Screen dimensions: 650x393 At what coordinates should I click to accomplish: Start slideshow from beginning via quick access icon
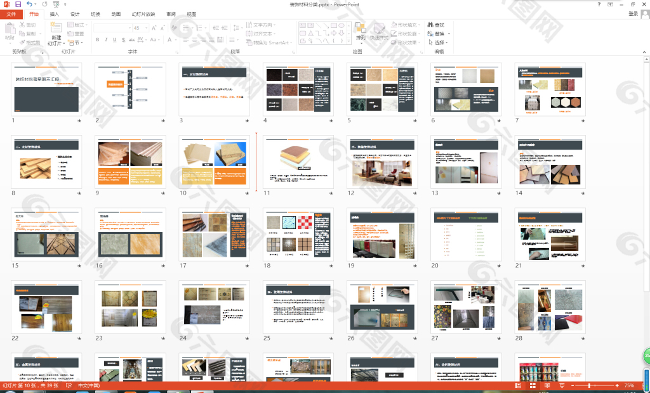[x=56, y=4]
